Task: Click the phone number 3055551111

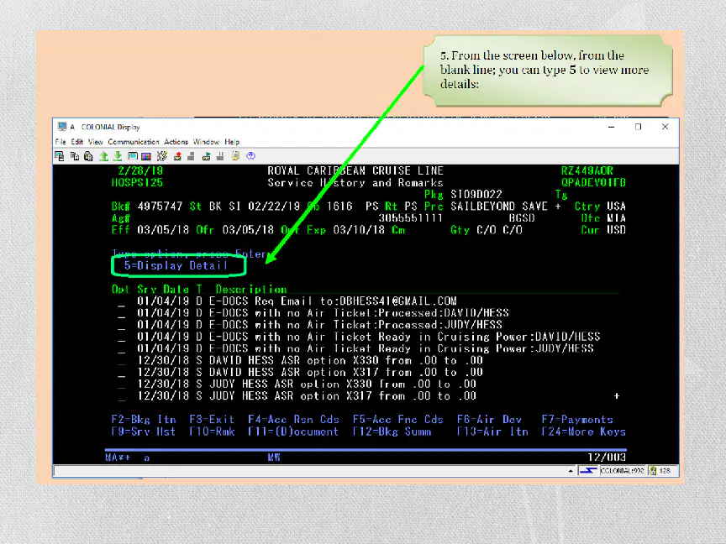Action: click(411, 218)
